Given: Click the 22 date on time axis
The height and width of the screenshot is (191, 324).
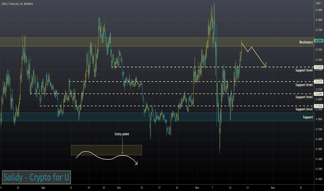Looking at the screenshot, I should [18, 188].
